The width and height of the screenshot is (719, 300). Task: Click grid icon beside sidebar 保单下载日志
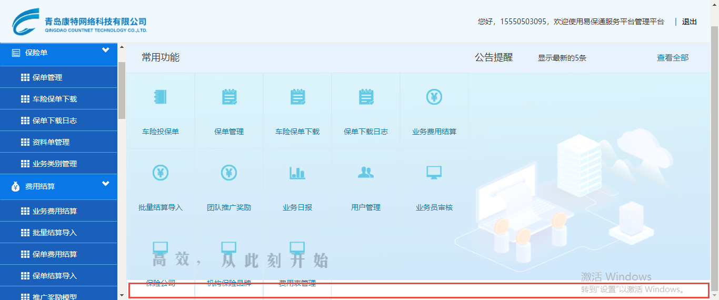[x=25, y=121]
